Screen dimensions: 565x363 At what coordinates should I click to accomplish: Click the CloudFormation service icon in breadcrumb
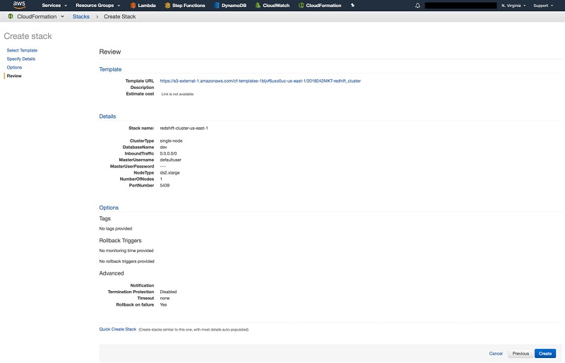(x=11, y=16)
